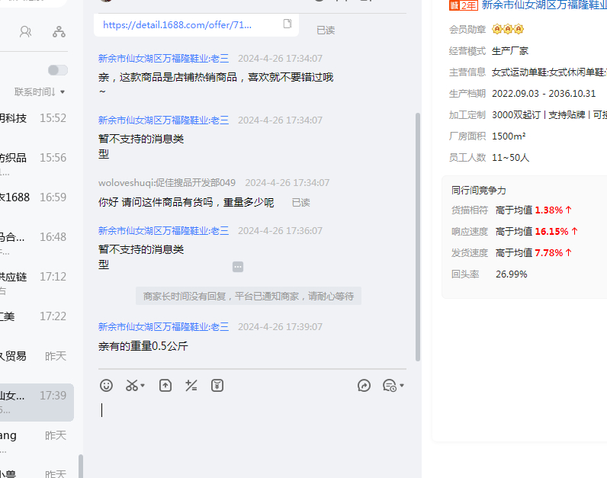Image resolution: width=607 pixels, height=478 pixels.
Task: Click the scissors screenshot tool icon
Action: point(132,386)
